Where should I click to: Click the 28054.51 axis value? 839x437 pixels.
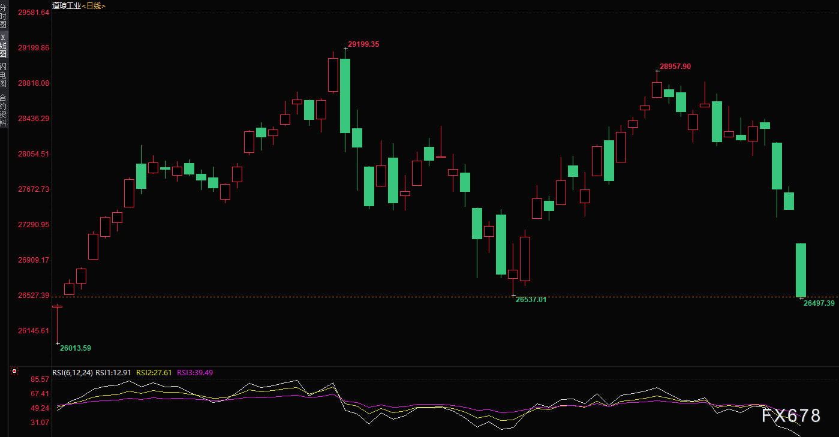point(34,153)
